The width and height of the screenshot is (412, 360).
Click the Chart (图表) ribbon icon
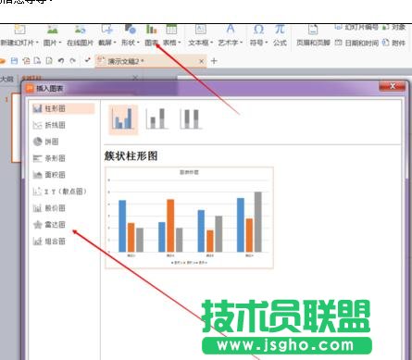pyautogui.click(x=151, y=30)
